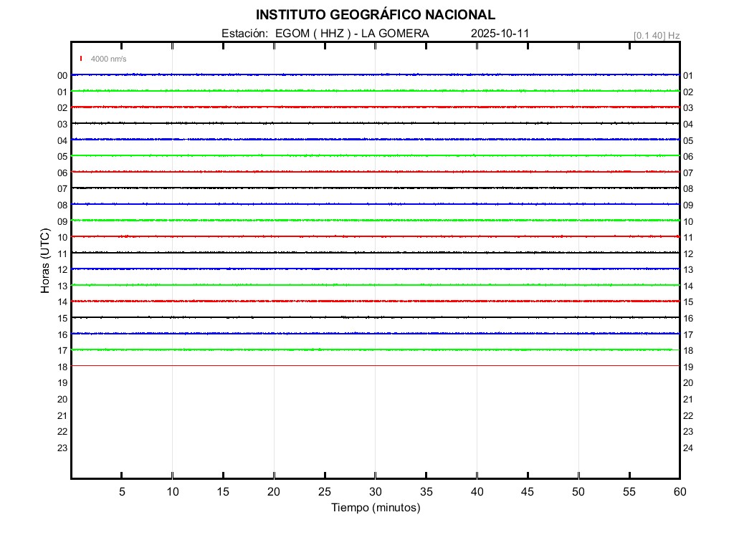Click the 45 minute tick label
The image size is (734, 550).
(528, 492)
